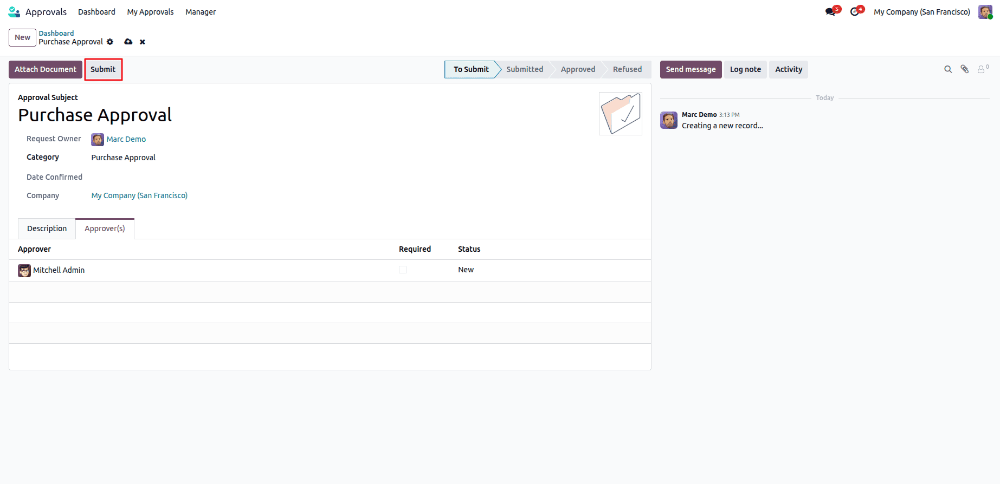
Task: Click the Submitted status stage
Action: tap(525, 69)
